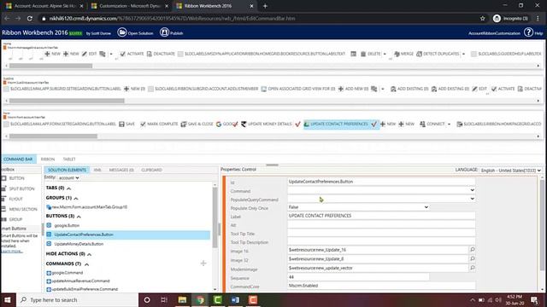Open the dropdown arrow next to CONNECT
This screenshot has height=307, width=547.
449,125
